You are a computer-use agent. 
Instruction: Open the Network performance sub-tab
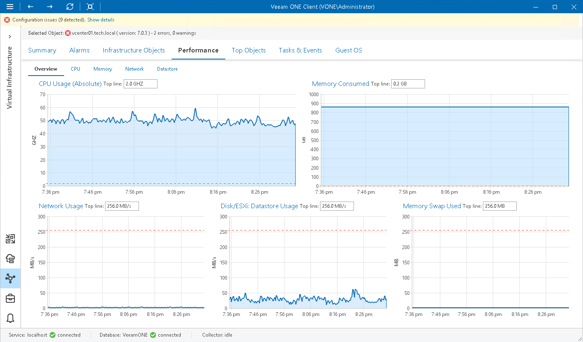(x=134, y=69)
